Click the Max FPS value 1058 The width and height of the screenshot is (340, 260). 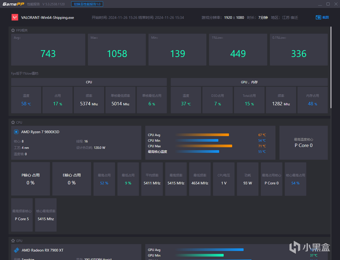(117, 54)
